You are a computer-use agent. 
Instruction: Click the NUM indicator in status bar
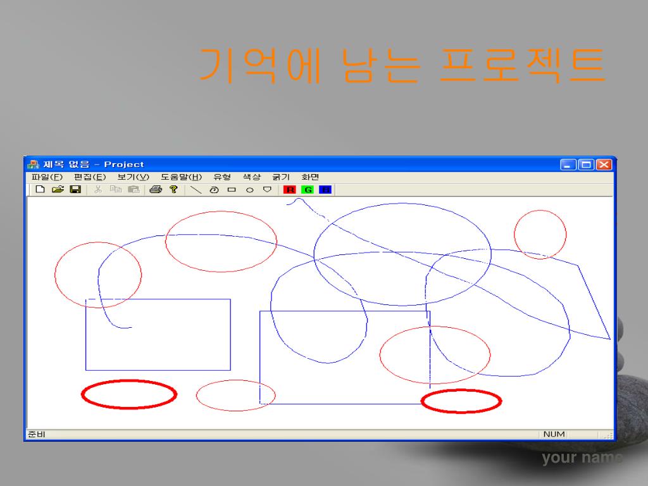[x=554, y=434]
